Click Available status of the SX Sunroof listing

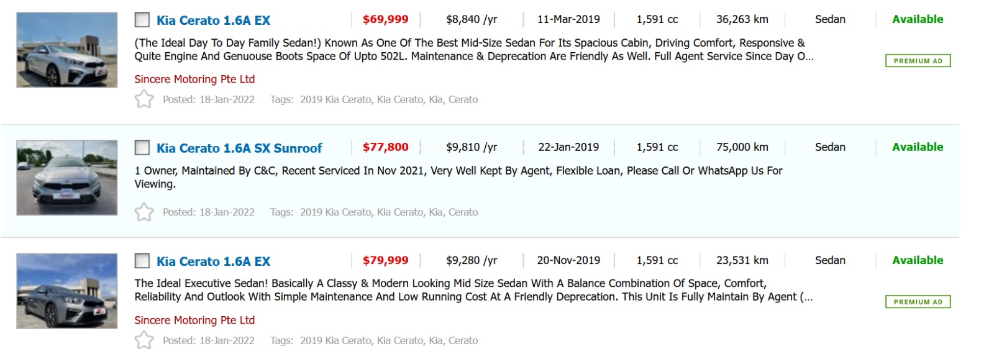coord(918,147)
